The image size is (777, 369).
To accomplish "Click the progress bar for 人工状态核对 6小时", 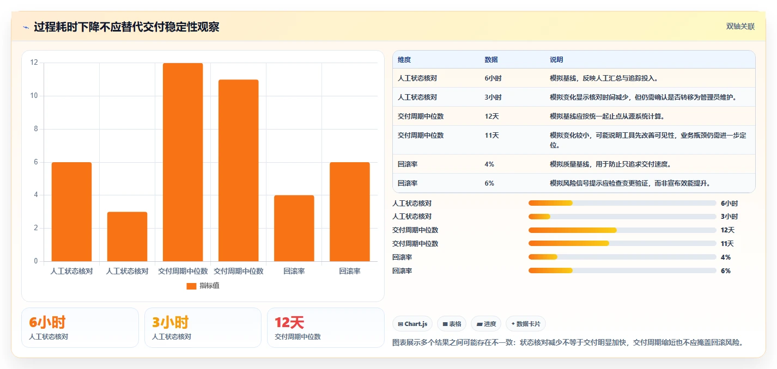I will tap(622, 203).
